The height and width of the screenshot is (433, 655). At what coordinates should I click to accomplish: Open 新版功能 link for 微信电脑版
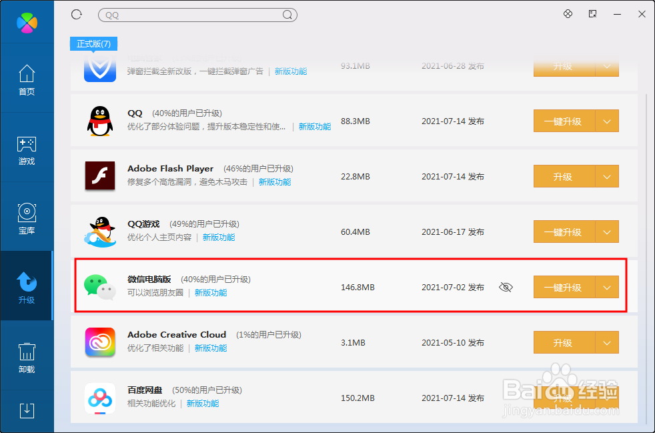pos(211,293)
